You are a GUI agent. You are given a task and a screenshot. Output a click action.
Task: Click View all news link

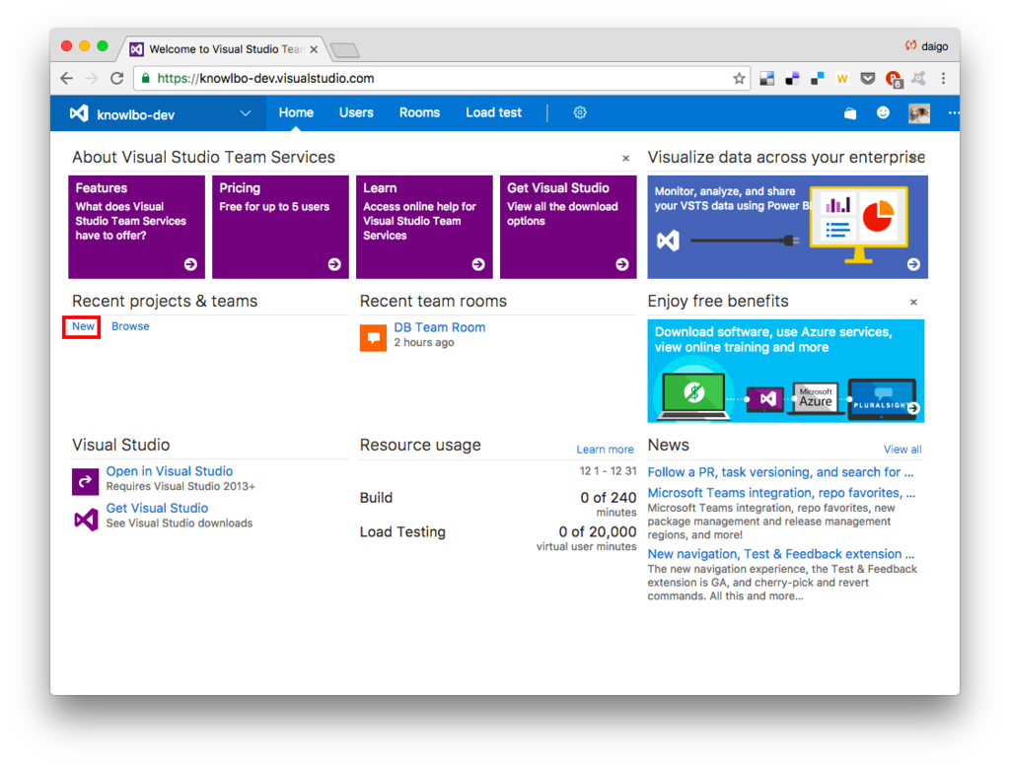(902, 450)
